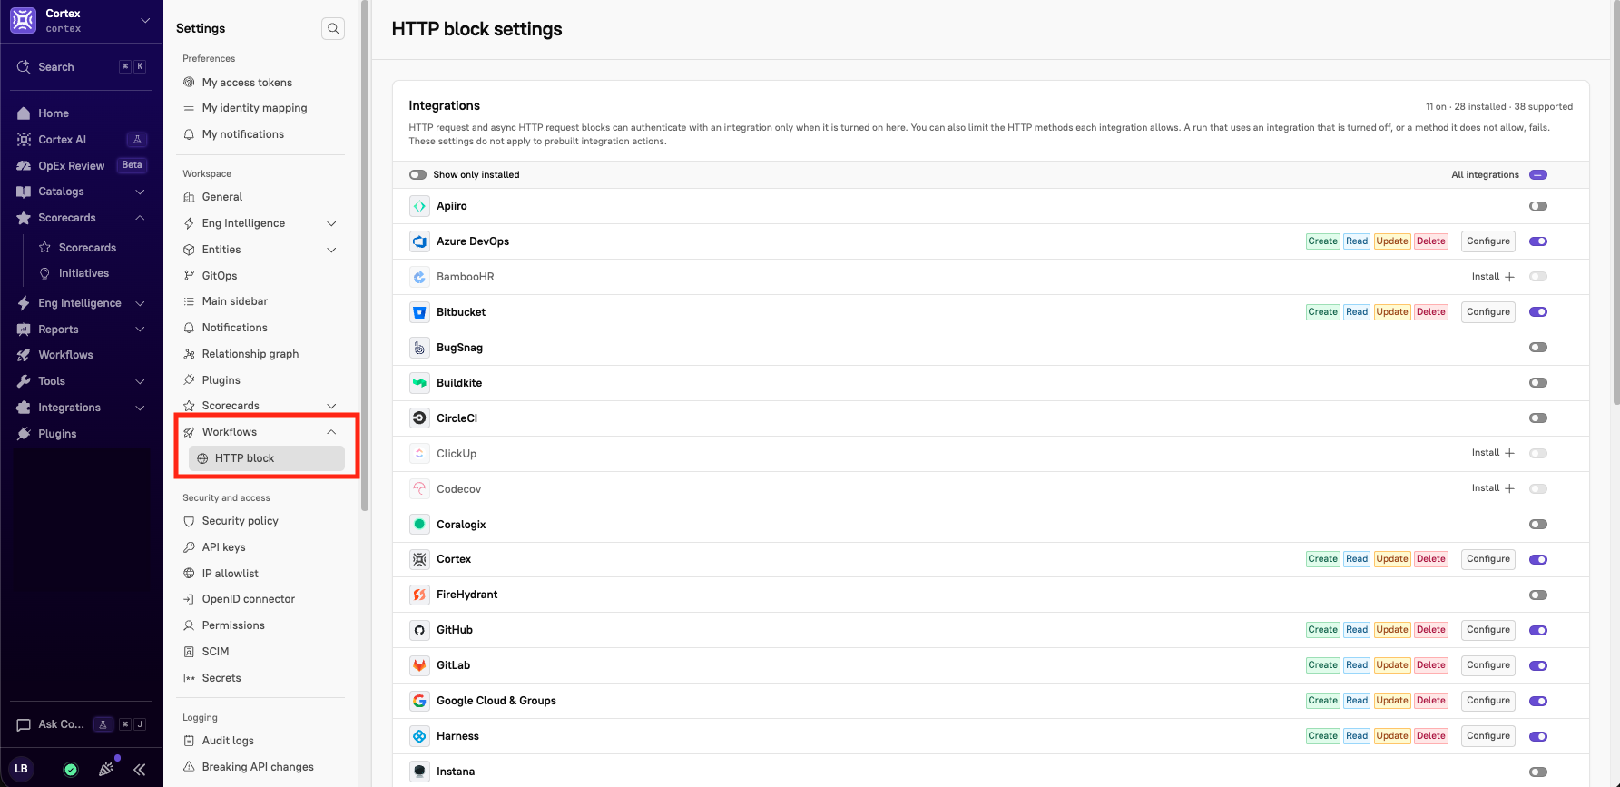Screen dimensions: 1620x787
Task: Click the LB user avatar
Action: click(x=21, y=769)
